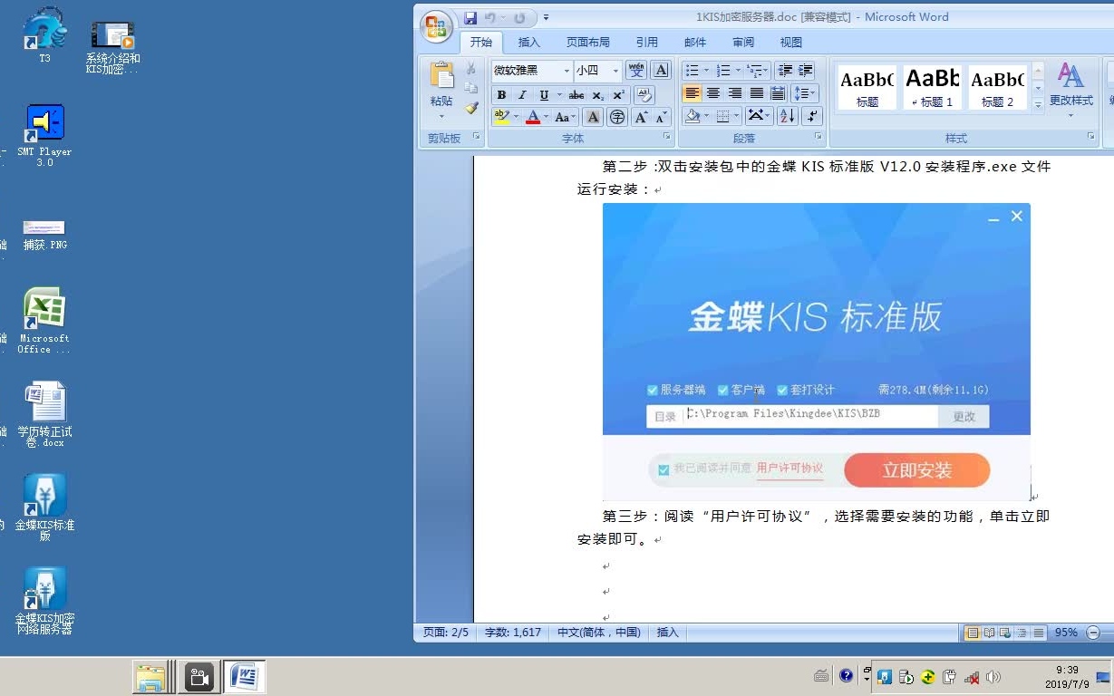Screen dimensions: 1114x696
Task: Open 金蝶KIS标准版 desktop shortcut
Action: click(44, 507)
